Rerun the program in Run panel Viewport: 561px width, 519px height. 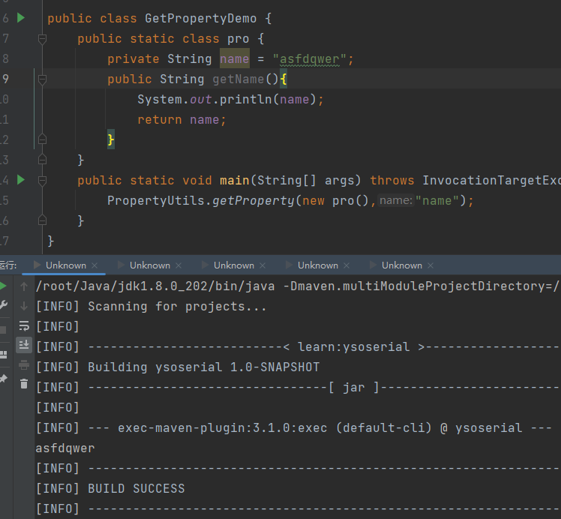(x=4, y=286)
